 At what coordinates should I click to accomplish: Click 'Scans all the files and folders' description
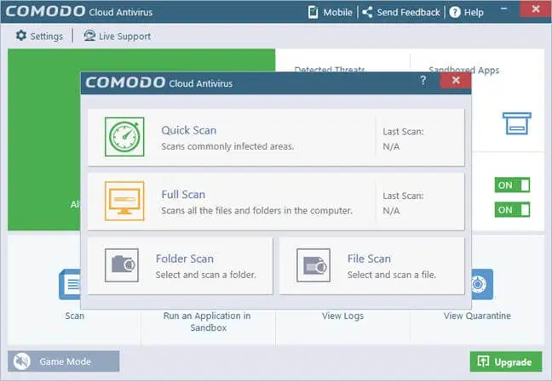coord(256,211)
